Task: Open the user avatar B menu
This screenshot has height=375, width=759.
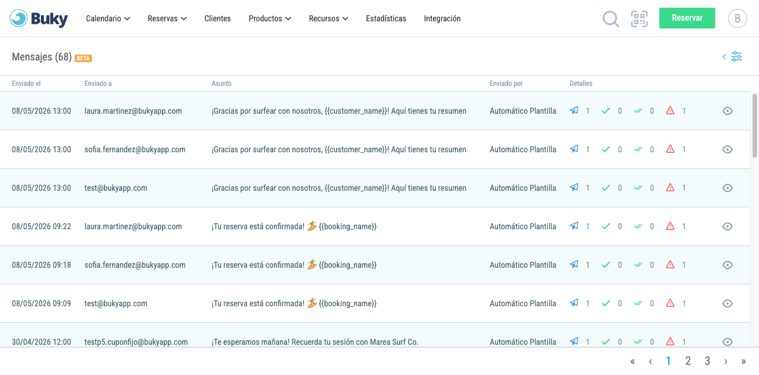Action: pos(737,18)
